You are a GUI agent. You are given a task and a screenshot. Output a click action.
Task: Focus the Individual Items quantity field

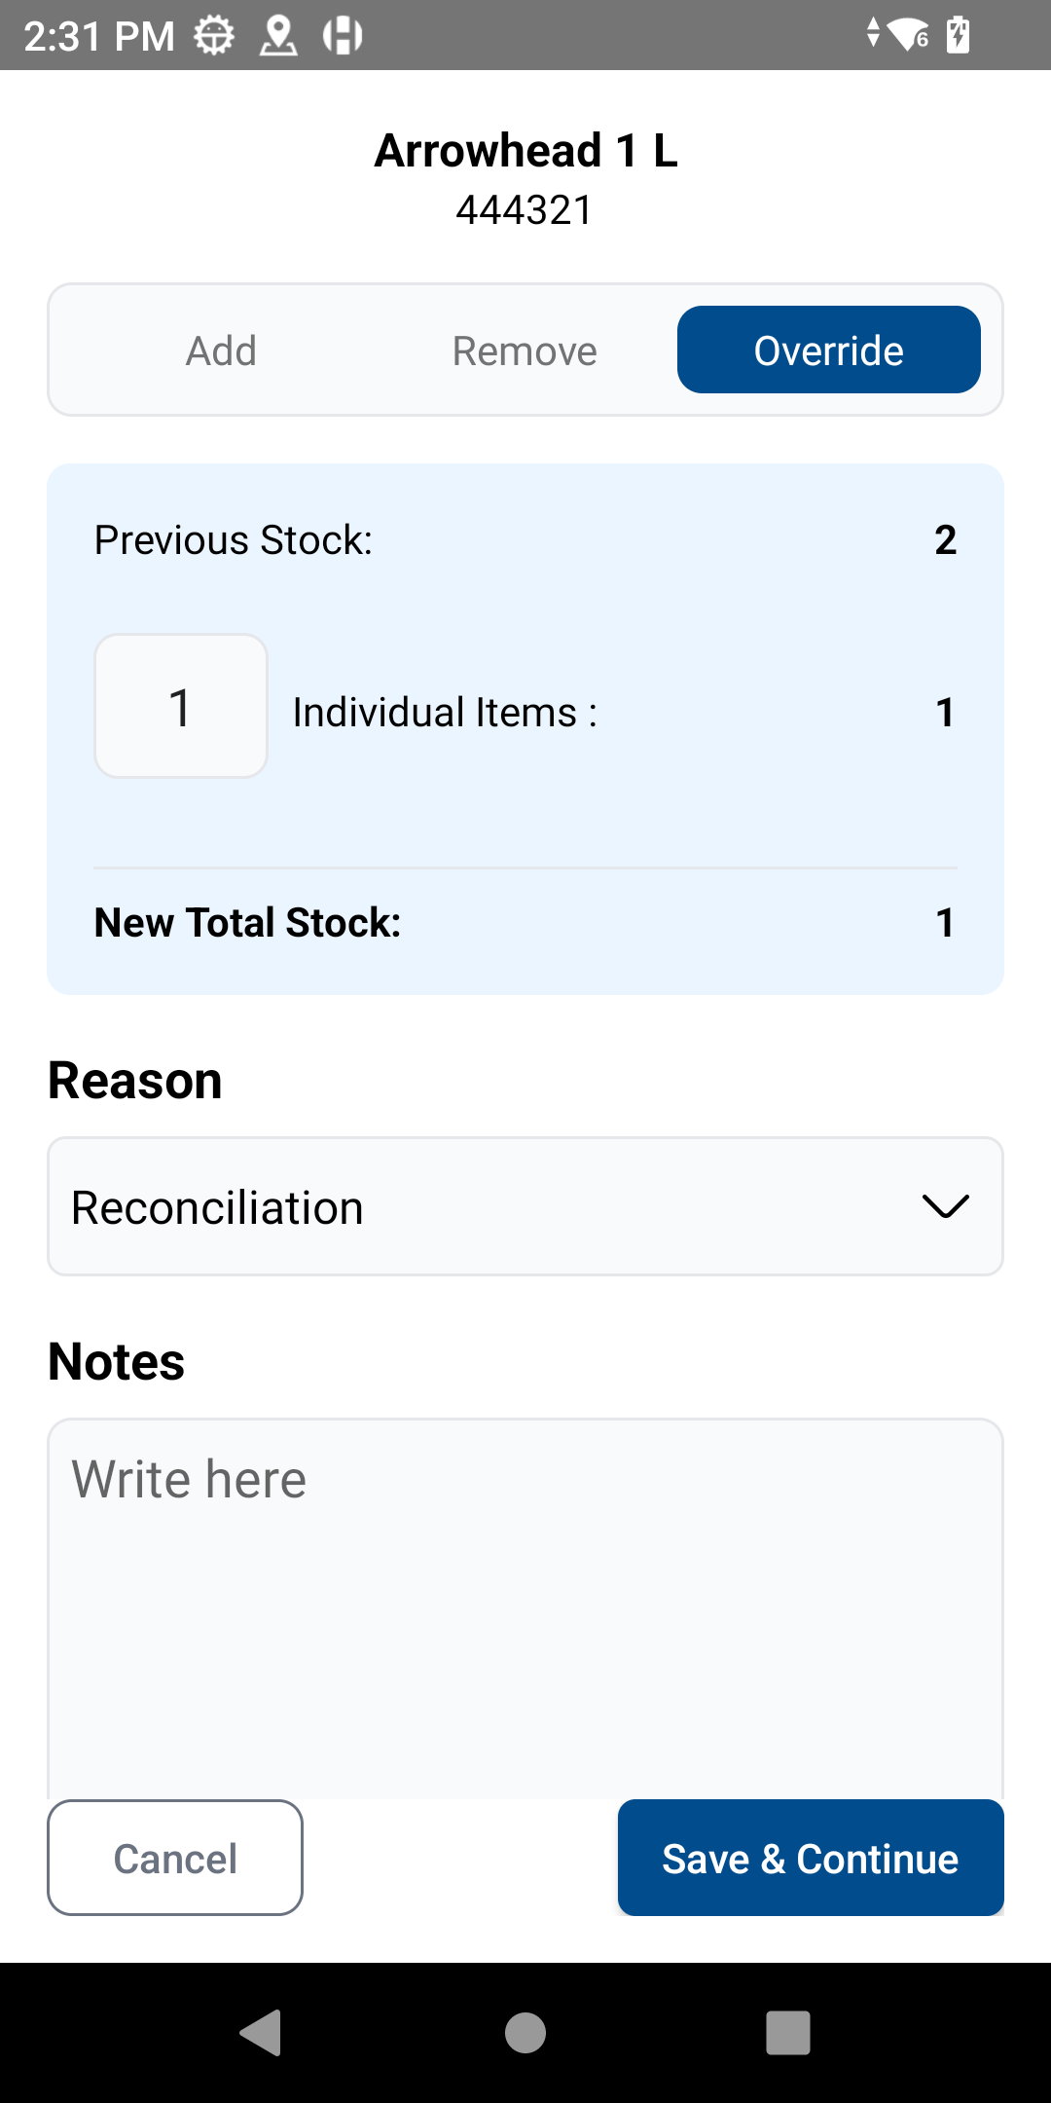pyautogui.click(x=181, y=707)
